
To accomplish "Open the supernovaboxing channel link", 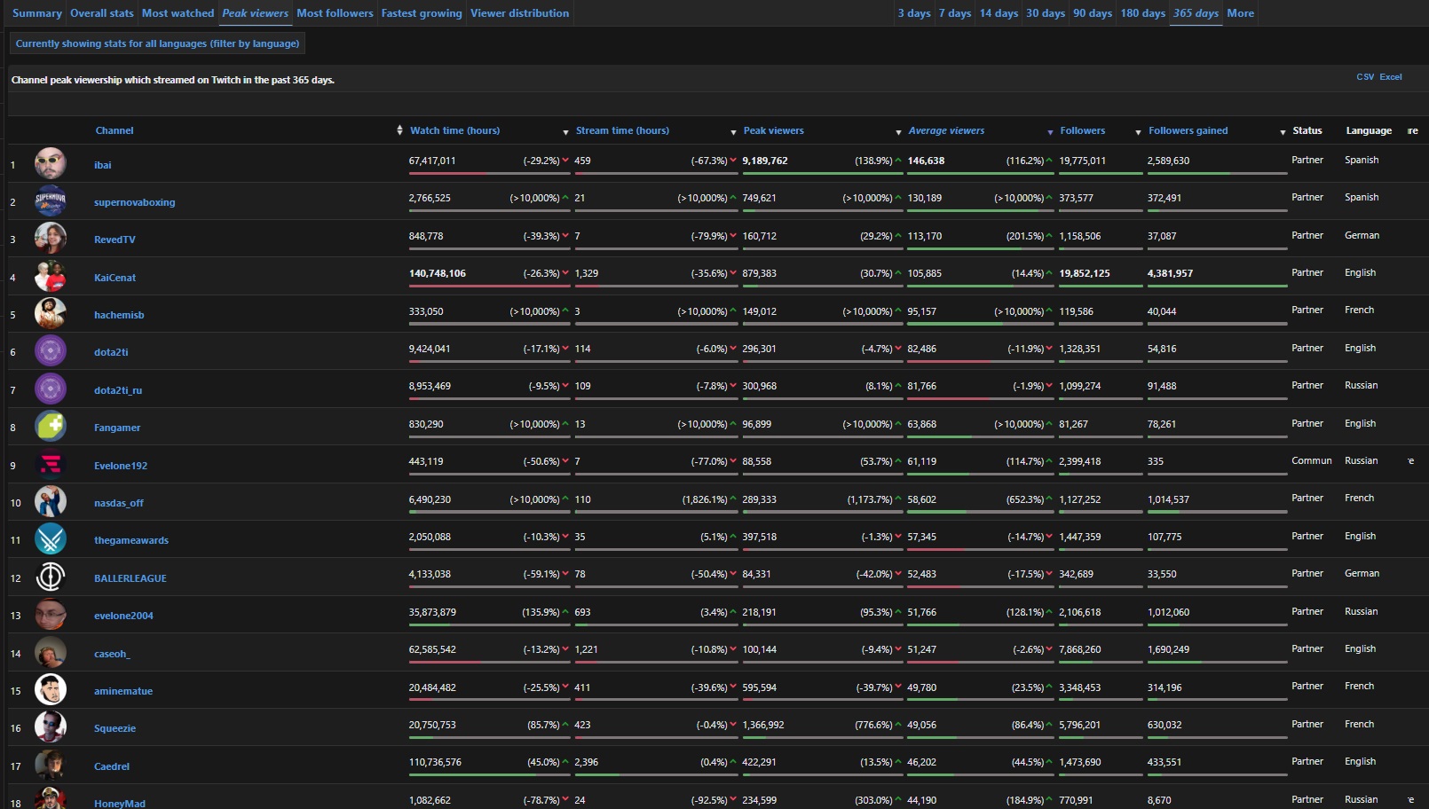I will tap(135, 202).
